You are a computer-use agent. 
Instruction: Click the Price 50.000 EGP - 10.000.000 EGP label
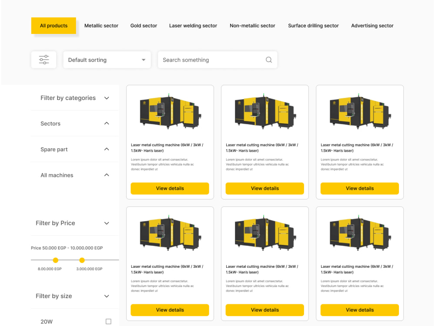tap(67, 248)
